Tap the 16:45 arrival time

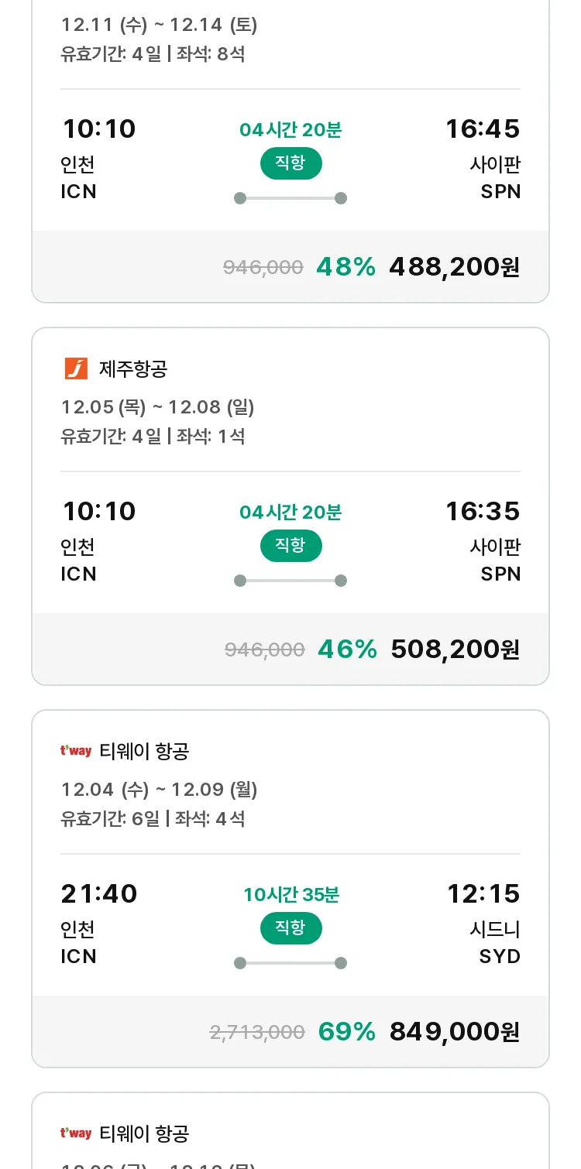[482, 129]
